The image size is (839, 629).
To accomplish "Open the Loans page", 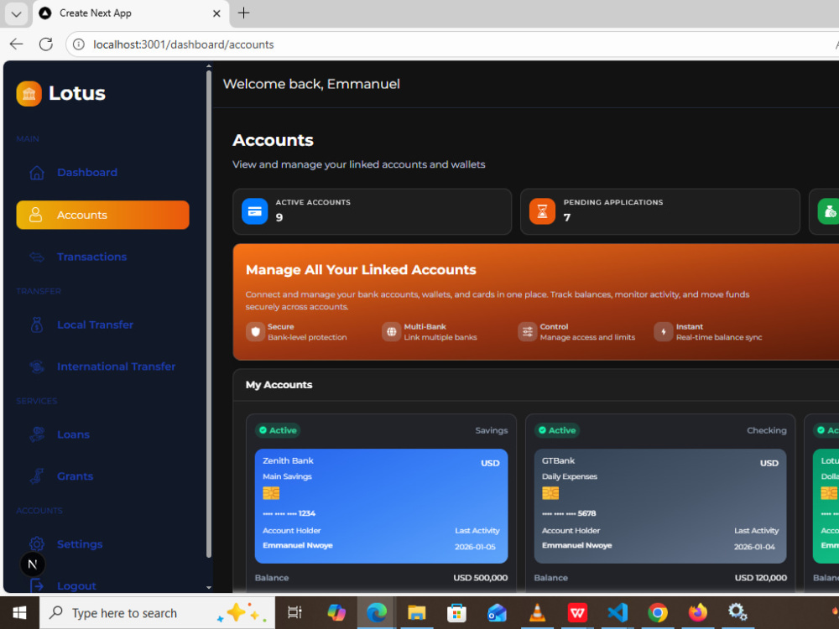I will [102, 434].
